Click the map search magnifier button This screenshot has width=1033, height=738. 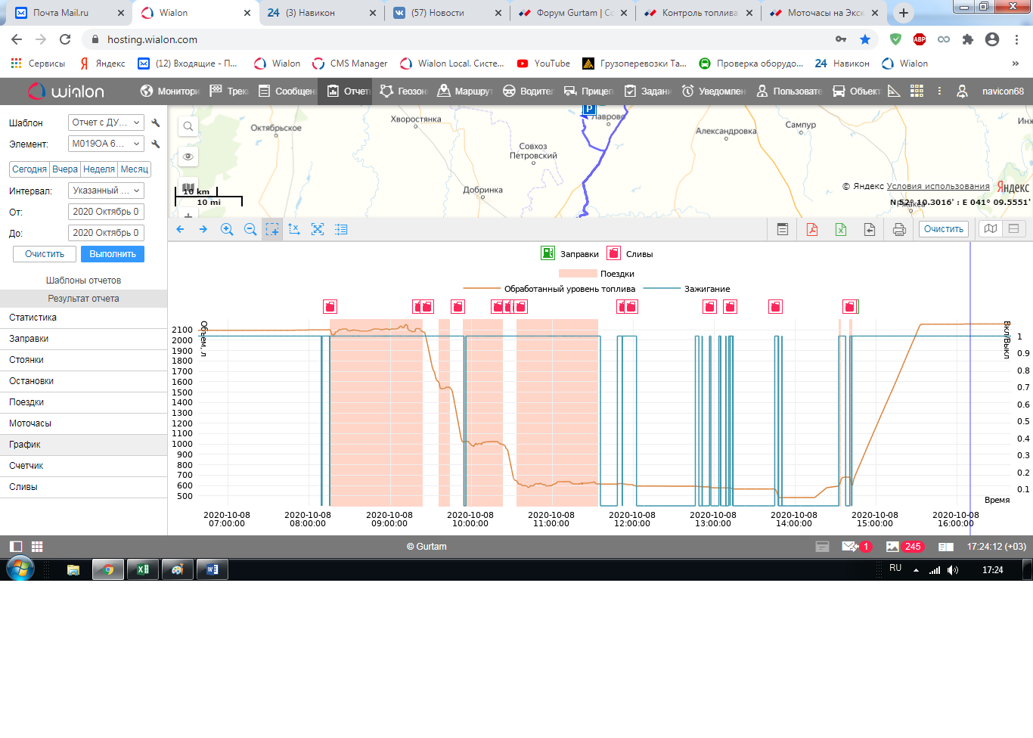click(188, 126)
